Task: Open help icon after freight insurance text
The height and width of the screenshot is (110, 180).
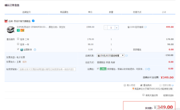Action: pos(149,69)
